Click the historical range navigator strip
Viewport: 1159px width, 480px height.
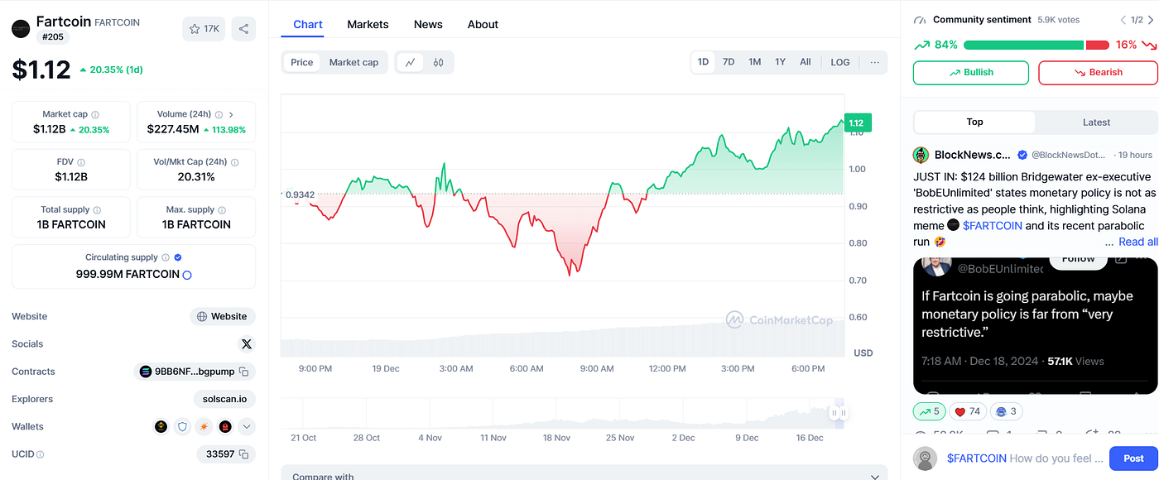tap(563, 414)
